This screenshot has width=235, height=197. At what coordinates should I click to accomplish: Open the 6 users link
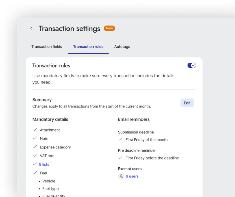click(x=132, y=176)
